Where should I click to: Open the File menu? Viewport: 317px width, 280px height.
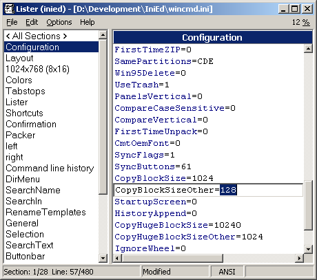[12, 22]
